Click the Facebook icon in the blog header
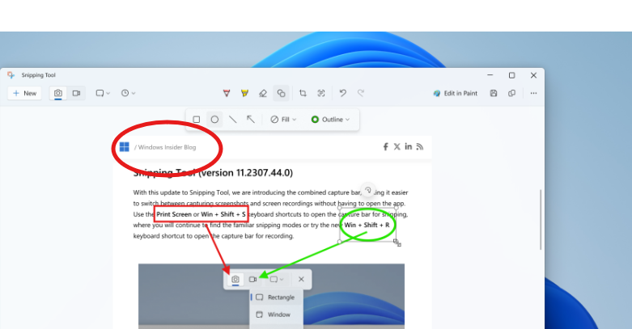This screenshot has width=632, height=329. pyautogui.click(x=385, y=146)
